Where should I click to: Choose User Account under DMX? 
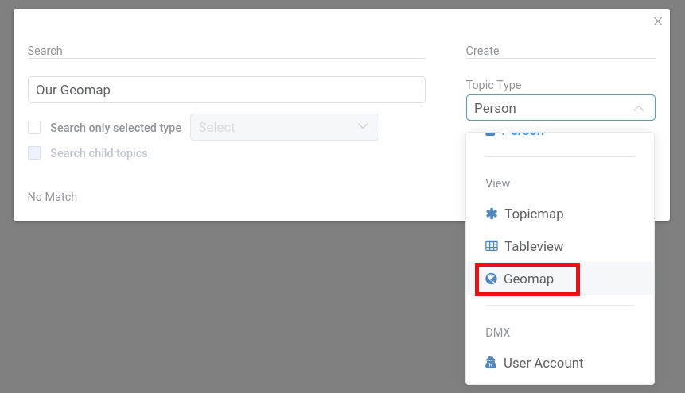[543, 363]
